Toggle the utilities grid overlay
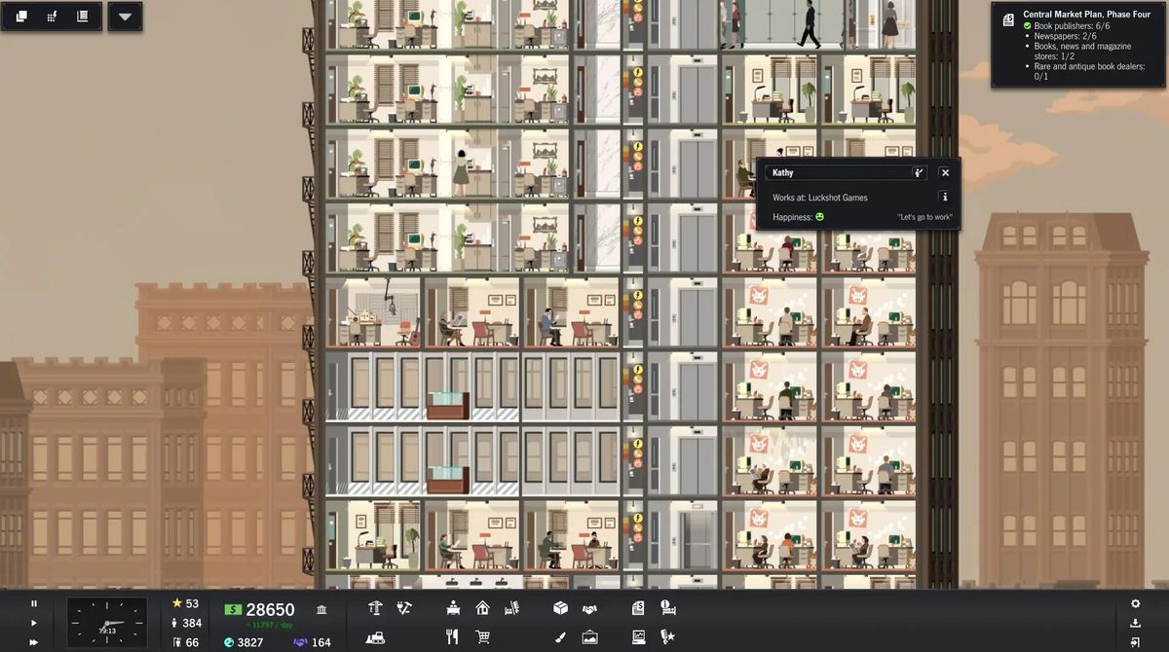The height and width of the screenshot is (652, 1169). tap(52, 17)
